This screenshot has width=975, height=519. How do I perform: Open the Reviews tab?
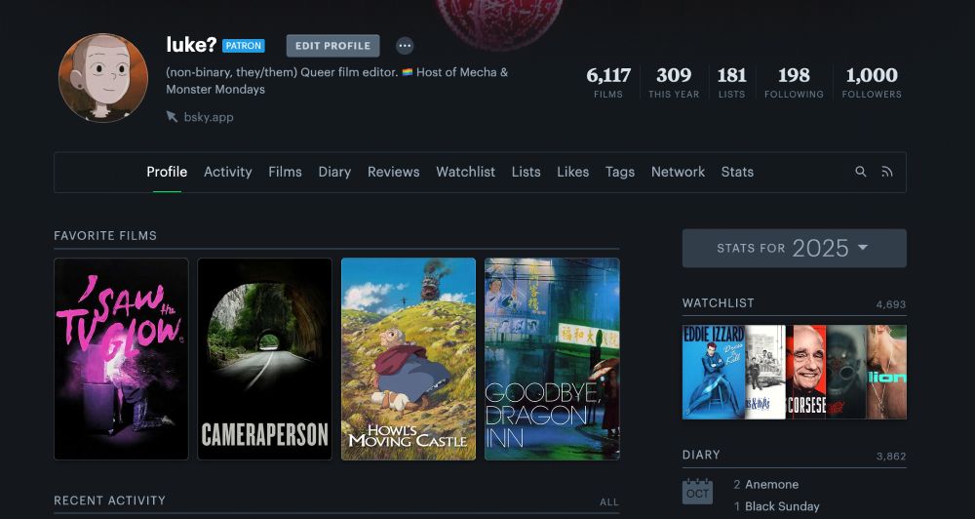394,172
